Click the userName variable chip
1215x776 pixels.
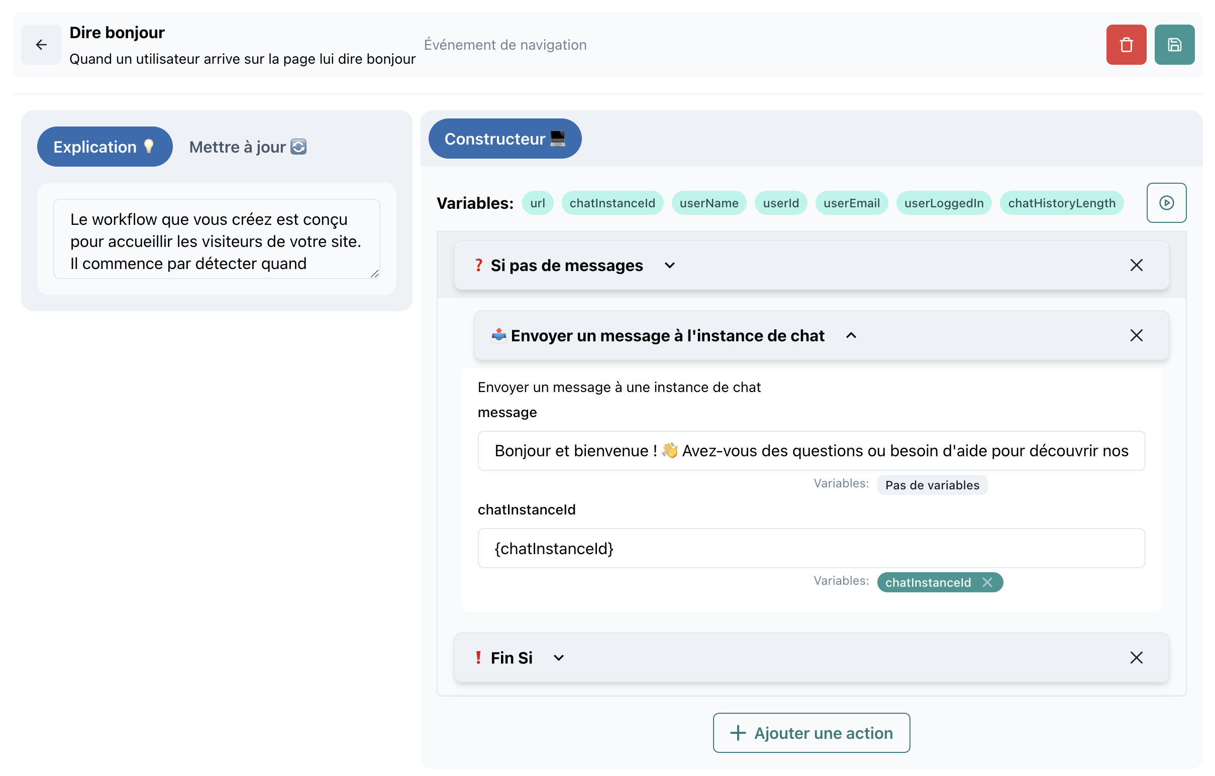708,203
